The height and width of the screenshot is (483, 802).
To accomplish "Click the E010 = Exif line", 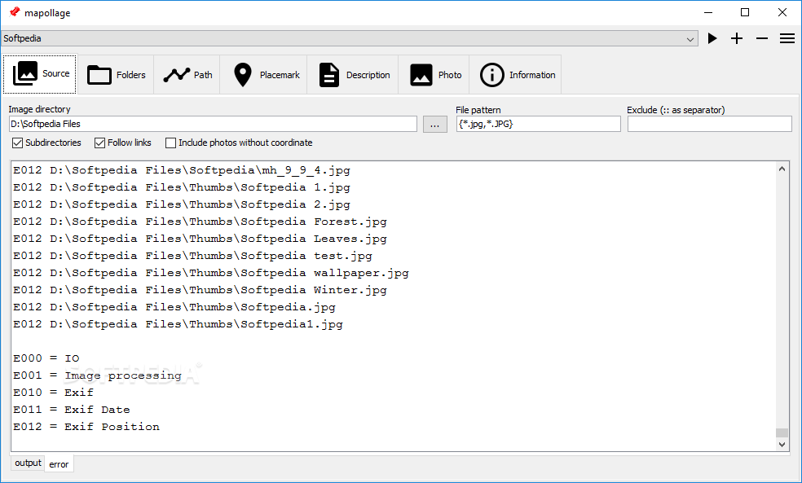I will (x=54, y=393).
